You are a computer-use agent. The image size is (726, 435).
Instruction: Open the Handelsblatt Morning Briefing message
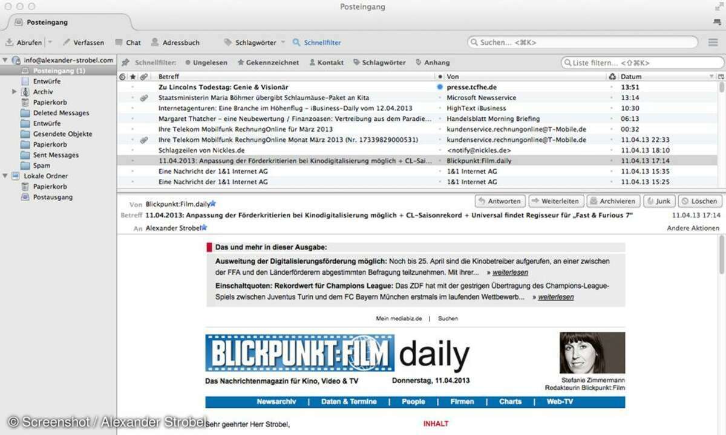point(417,119)
